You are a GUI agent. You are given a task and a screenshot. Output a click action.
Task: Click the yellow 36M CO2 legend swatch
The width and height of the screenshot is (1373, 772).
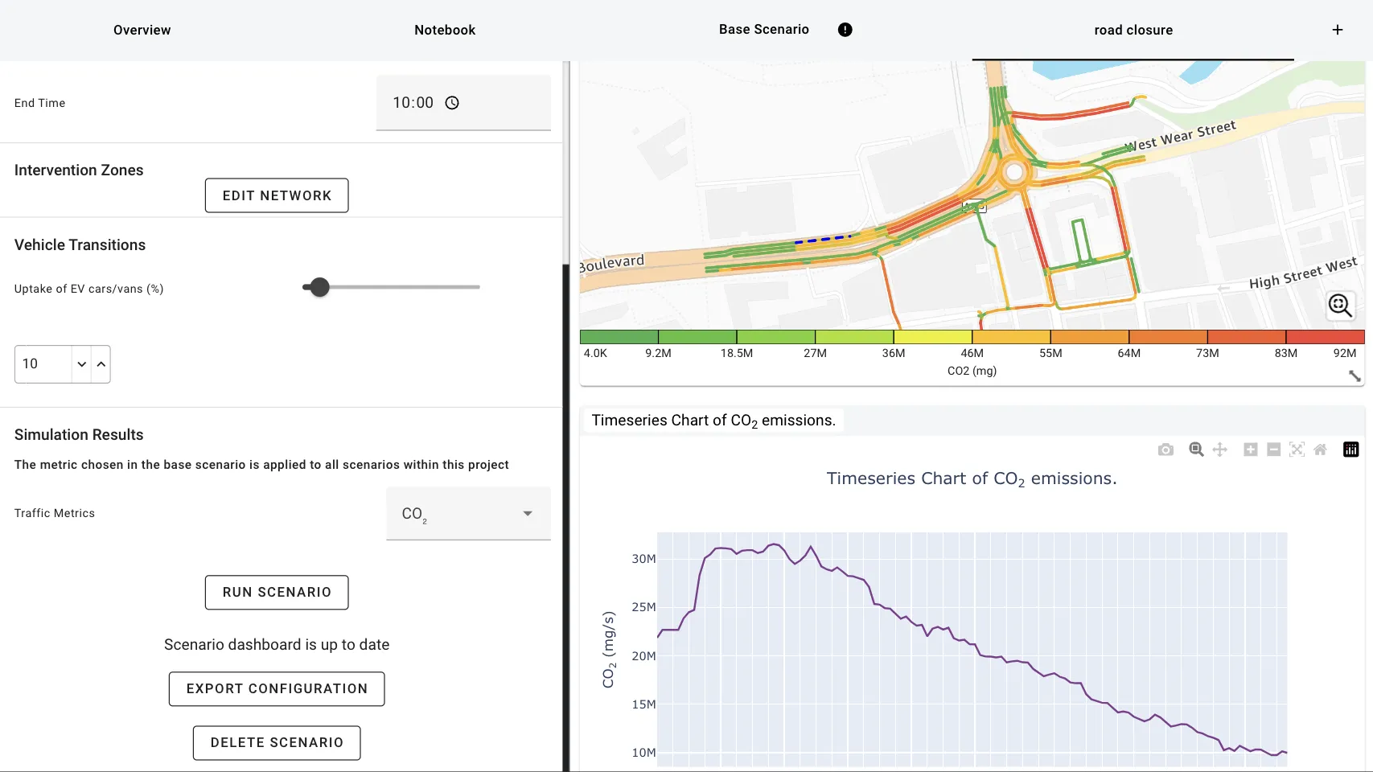(x=933, y=337)
